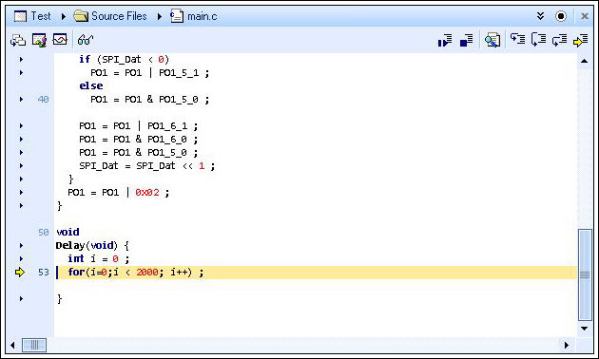Click the waveform graph toolbar icon

[60, 39]
